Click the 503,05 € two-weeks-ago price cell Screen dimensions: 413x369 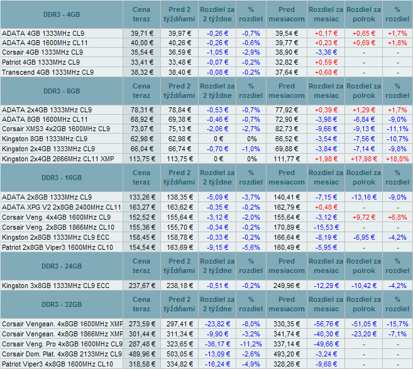(x=180, y=354)
